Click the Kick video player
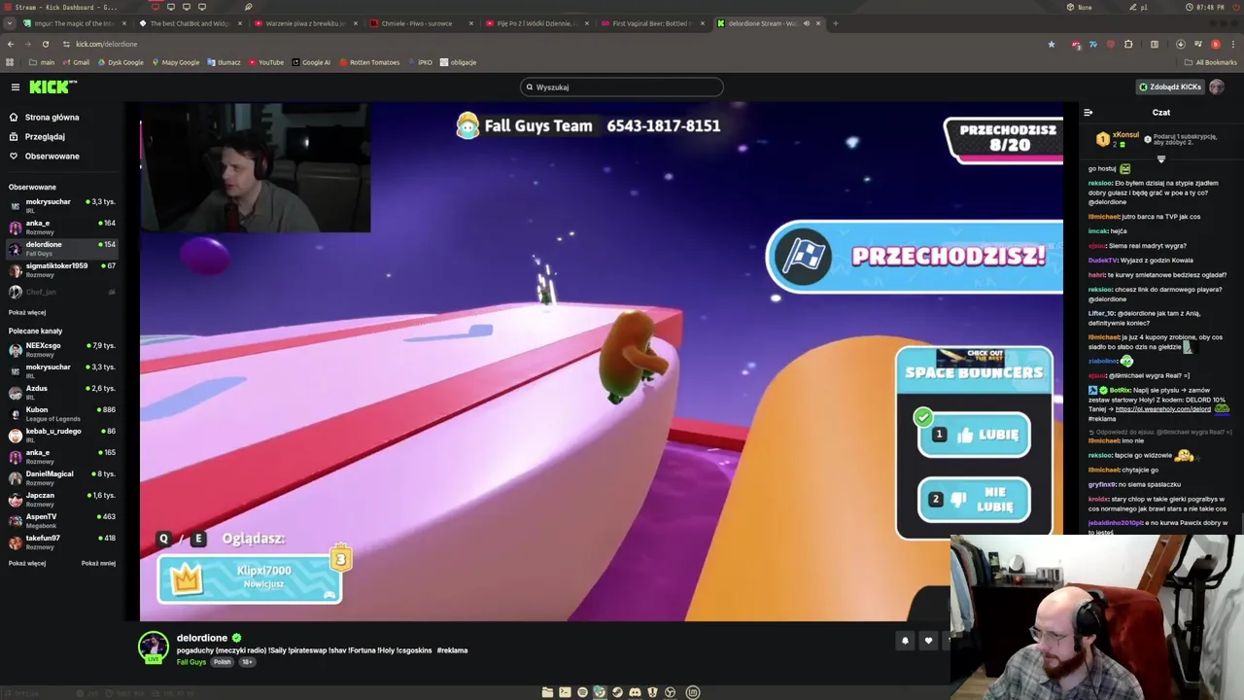 pyautogui.click(x=602, y=362)
